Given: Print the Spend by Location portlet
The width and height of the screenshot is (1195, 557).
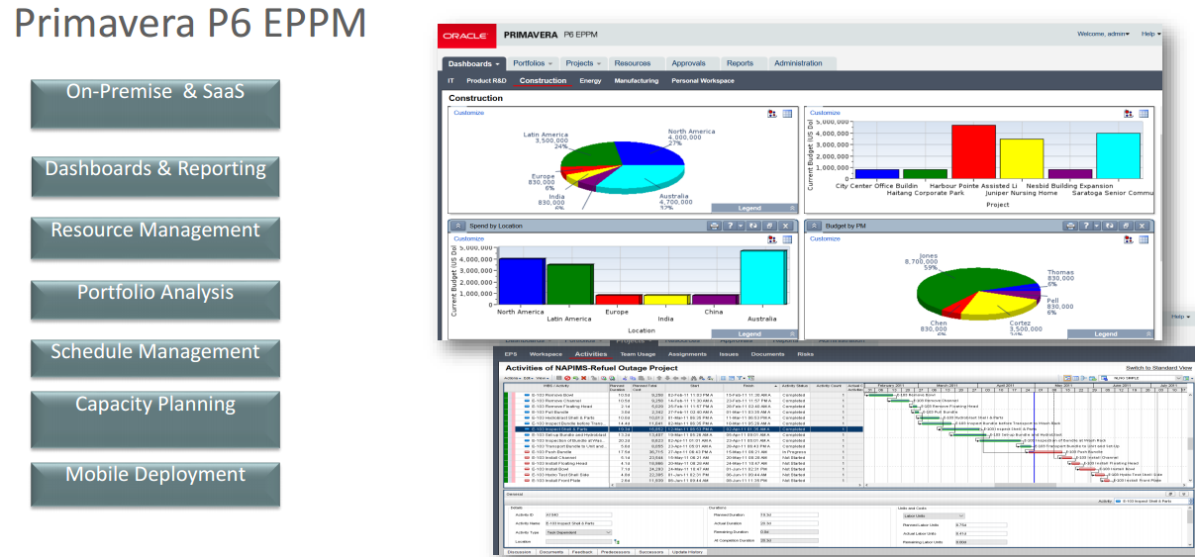Looking at the screenshot, I should (x=715, y=226).
